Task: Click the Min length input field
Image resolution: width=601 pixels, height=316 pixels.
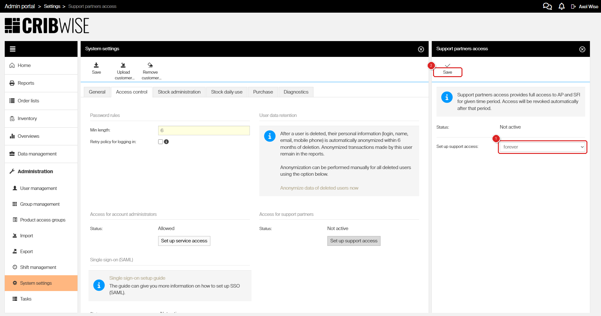Action: pyautogui.click(x=204, y=131)
